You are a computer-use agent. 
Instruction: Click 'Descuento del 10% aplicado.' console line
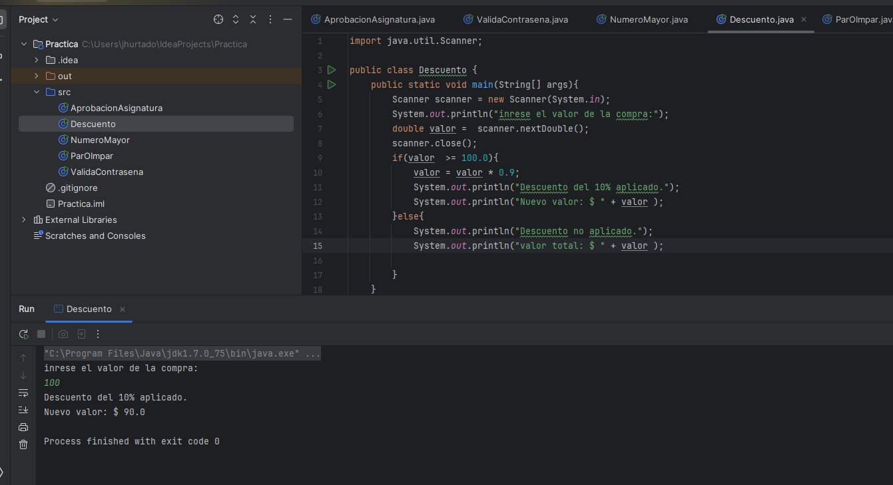[116, 397]
